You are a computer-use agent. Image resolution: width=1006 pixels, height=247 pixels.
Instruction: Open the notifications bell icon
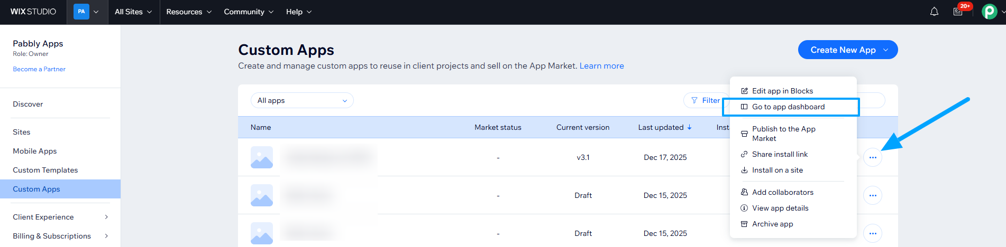[934, 12]
